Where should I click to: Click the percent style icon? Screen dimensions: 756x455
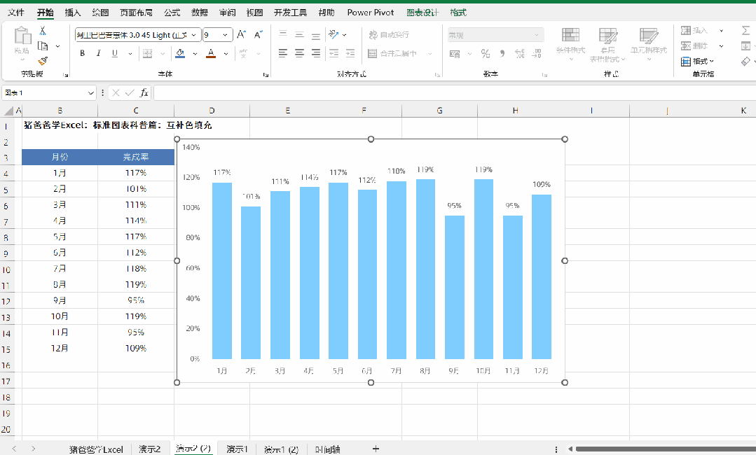(486, 53)
